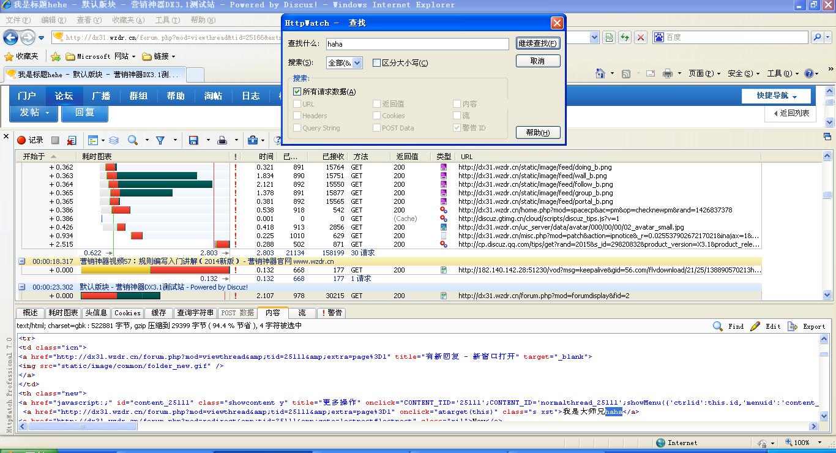Switch to the 头信息 tab
The height and width of the screenshot is (453, 836).
pyautogui.click(x=96, y=313)
